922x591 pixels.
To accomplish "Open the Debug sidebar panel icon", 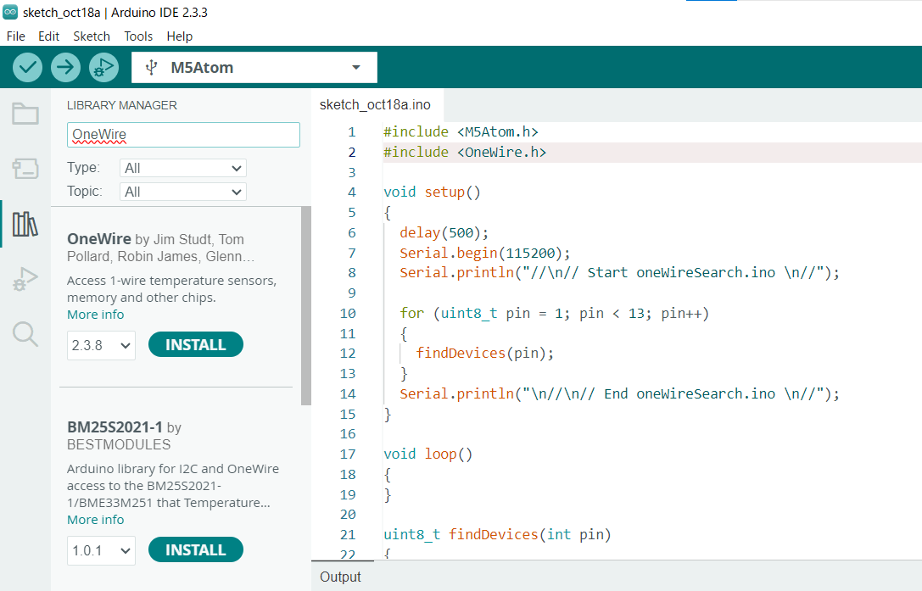I will point(25,279).
